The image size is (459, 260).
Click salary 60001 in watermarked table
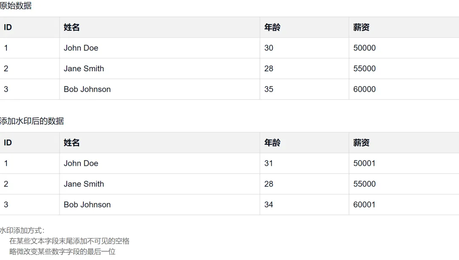click(x=365, y=204)
